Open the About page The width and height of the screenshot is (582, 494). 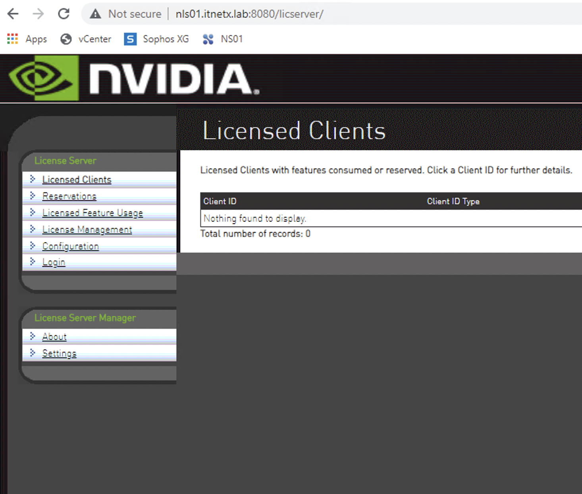click(54, 337)
